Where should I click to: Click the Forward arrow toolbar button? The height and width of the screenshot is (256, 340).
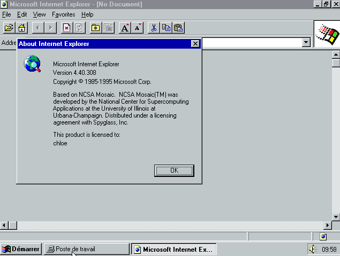pos(50,28)
